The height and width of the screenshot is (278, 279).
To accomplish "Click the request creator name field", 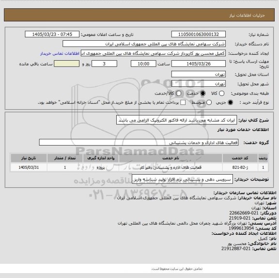I will coord(153,53).
